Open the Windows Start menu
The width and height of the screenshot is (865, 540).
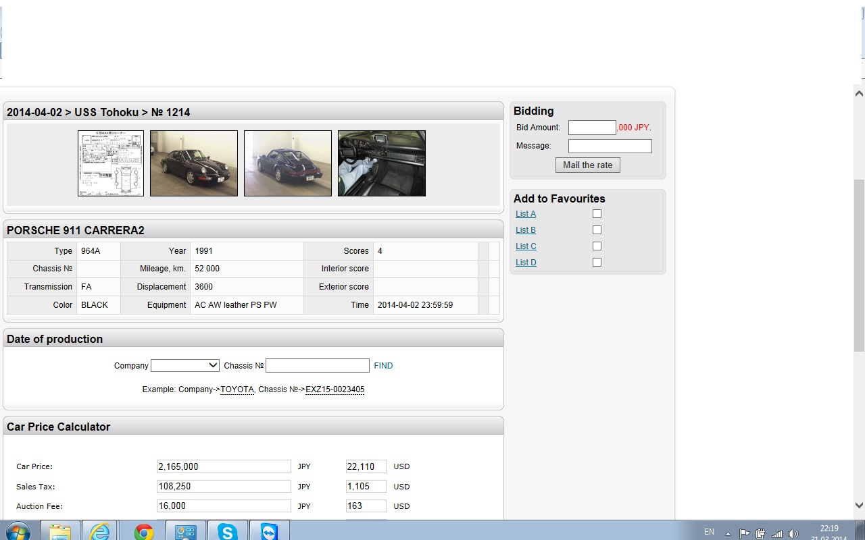(17, 531)
